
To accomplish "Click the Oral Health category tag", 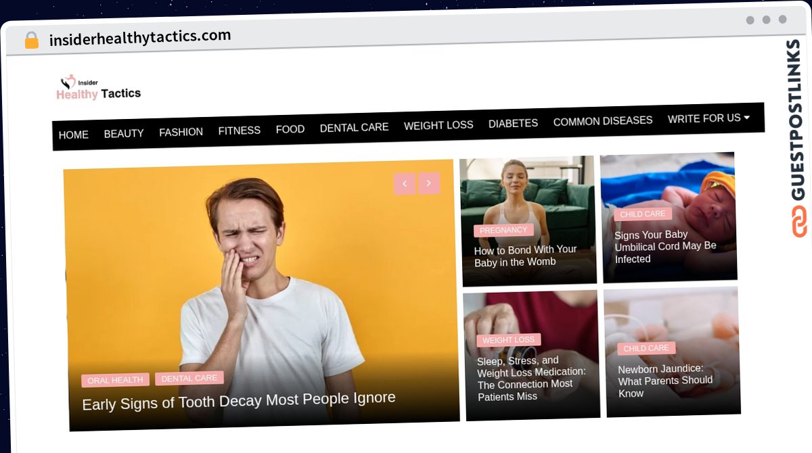I will tap(115, 380).
